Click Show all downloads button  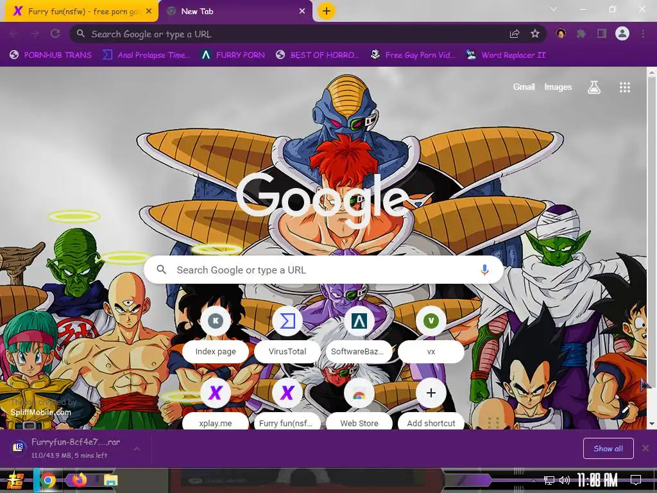click(608, 449)
